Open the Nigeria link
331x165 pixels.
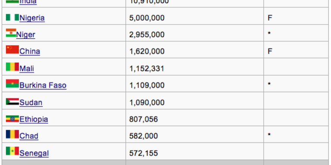tap(32, 18)
